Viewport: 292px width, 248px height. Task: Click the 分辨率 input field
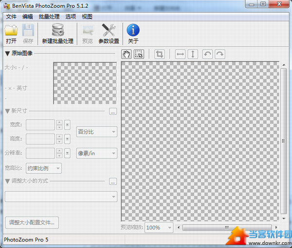pyautogui.click(x=40, y=153)
